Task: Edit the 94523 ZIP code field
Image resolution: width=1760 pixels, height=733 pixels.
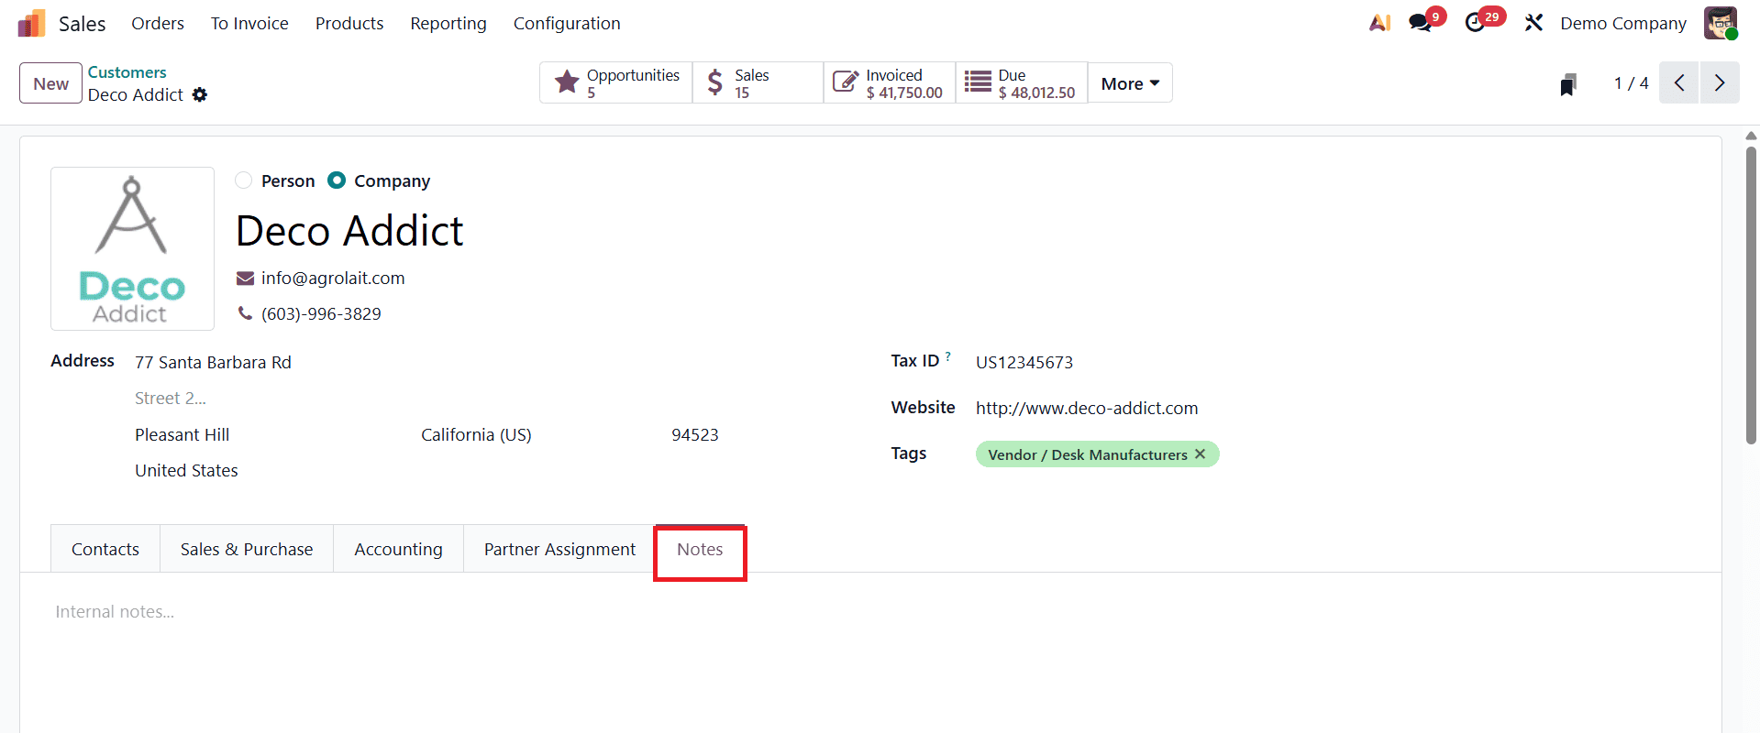Action: point(695,435)
